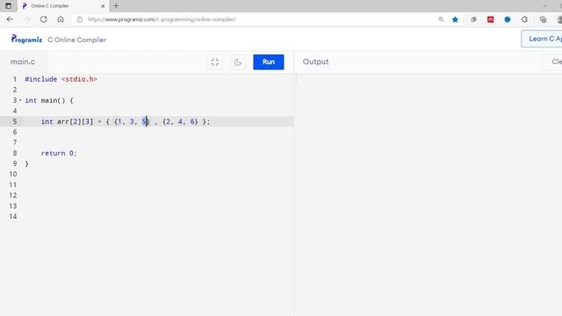
Task: Click the browser Forward arrow
Action: 27,19
